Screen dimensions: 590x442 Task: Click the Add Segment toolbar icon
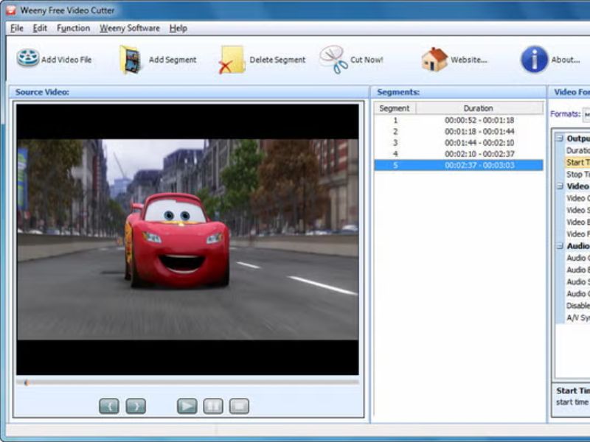click(131, 60)
